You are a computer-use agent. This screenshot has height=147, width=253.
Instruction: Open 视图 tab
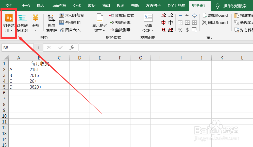click(x=121, y=6)
